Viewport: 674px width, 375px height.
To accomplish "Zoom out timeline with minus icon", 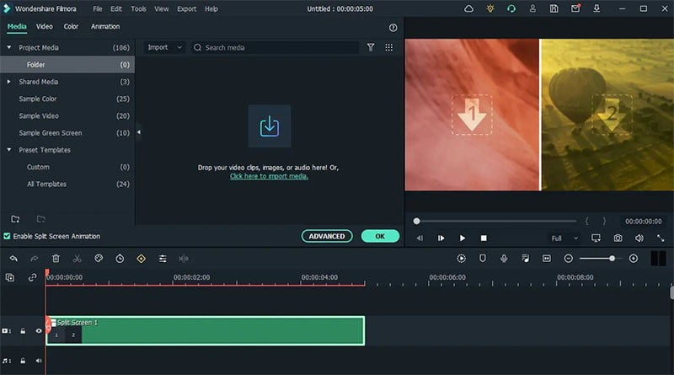I will click(x=568, y=259).
